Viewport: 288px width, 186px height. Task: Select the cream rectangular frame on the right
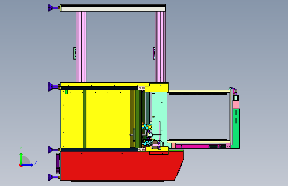[199, 116]
